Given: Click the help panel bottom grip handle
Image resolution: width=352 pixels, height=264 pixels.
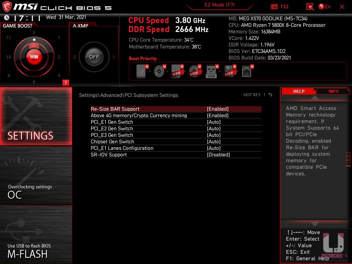Looking at the screenshot, I should (x=315, y=224).
